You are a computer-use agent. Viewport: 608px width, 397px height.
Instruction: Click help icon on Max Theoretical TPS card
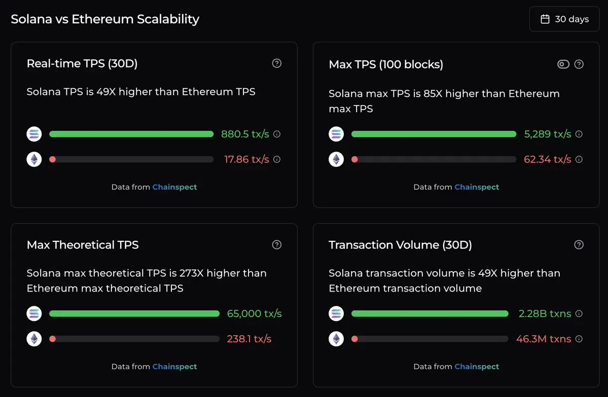pyautogui.click(x=277, y=245)
